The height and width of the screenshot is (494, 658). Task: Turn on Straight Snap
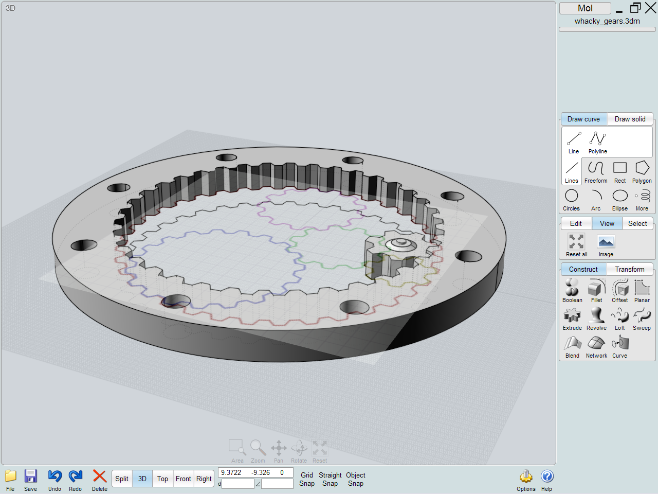(x=330, y=479)
